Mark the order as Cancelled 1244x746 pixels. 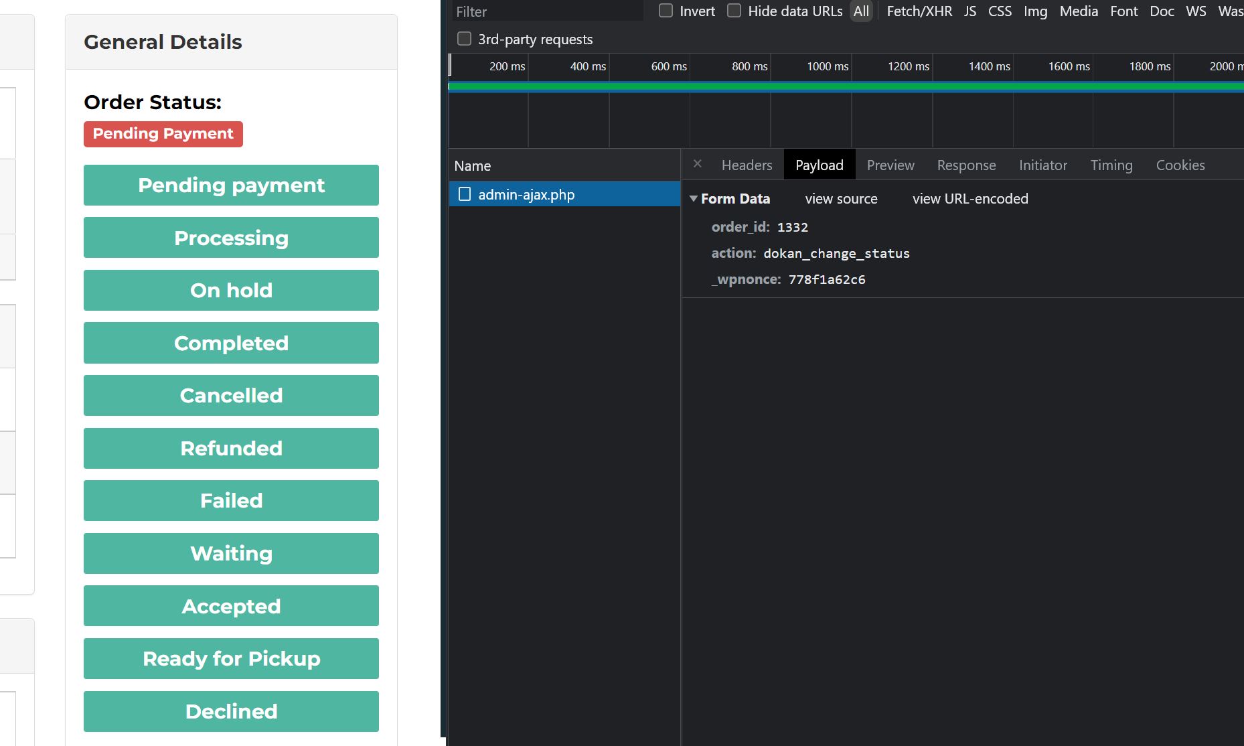click(231, 395)
